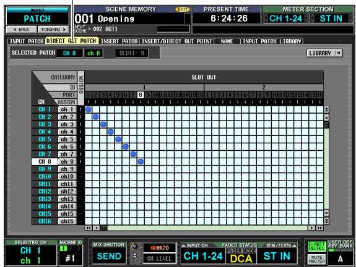Click the SLOT1- 8 patch field
The width and height of the screenshot is (356, 267).
coord(132,53)
